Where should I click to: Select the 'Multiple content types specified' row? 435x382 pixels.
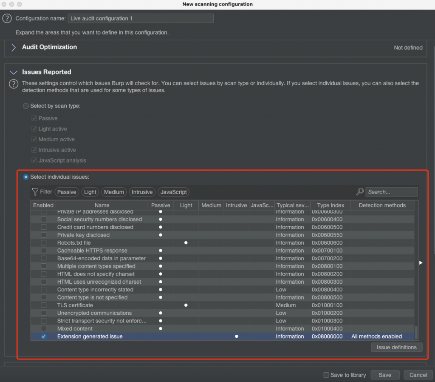(222, 266)
